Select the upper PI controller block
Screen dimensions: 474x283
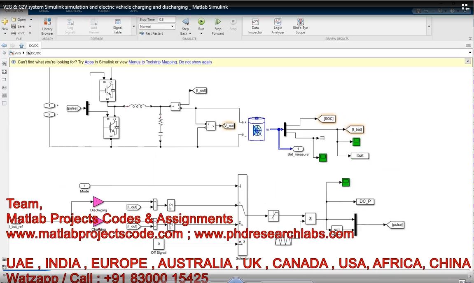[171, 205]
